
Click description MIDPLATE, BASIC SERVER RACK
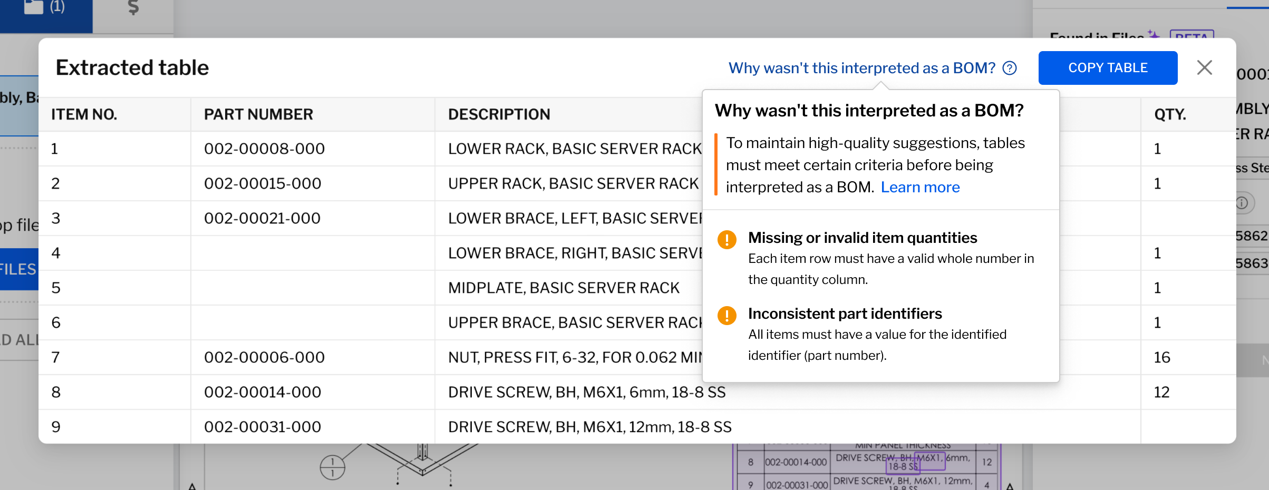click(x=564, y=288)
